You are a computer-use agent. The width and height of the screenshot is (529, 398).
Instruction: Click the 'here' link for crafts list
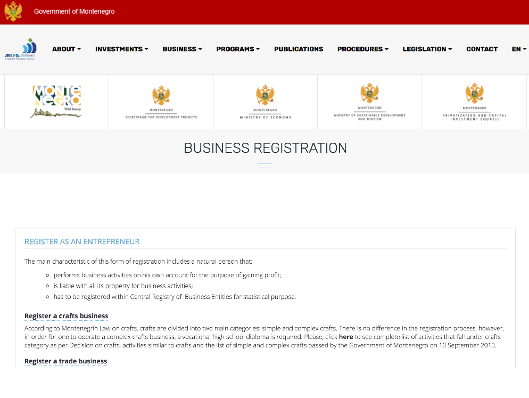coord(346,337)
